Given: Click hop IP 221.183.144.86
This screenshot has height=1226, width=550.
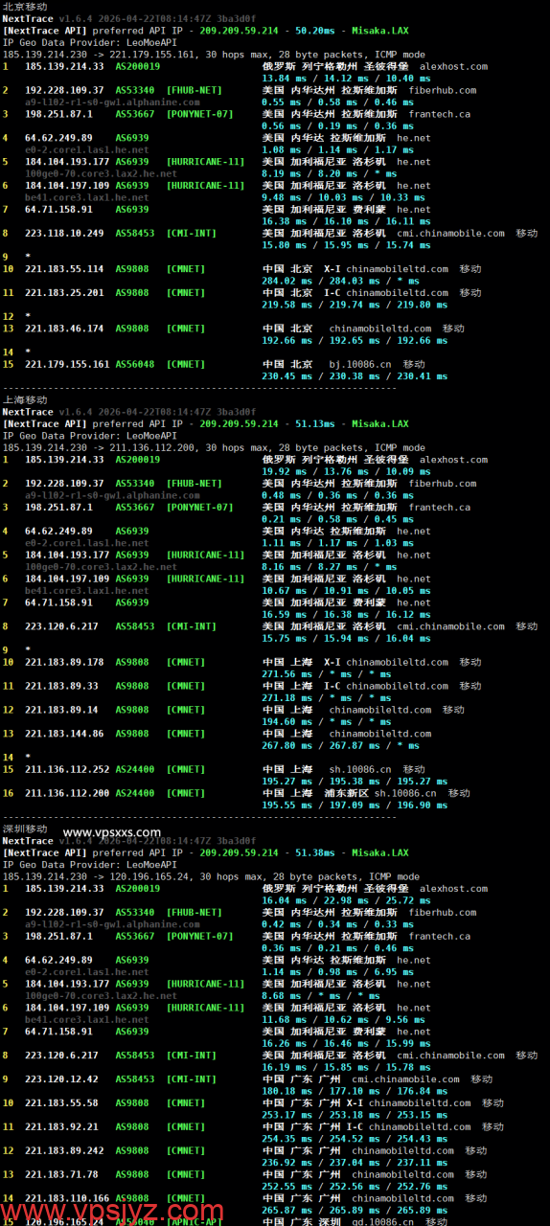Looking at the screenshot, I should (x=65, y=734).
